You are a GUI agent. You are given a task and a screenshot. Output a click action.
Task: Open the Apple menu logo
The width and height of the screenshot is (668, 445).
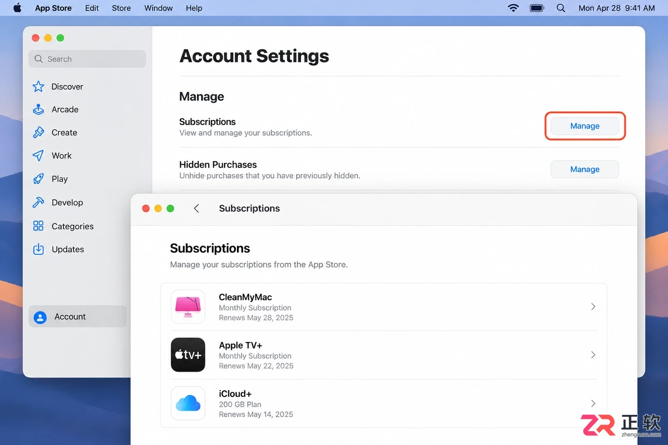tap(17, 8)
